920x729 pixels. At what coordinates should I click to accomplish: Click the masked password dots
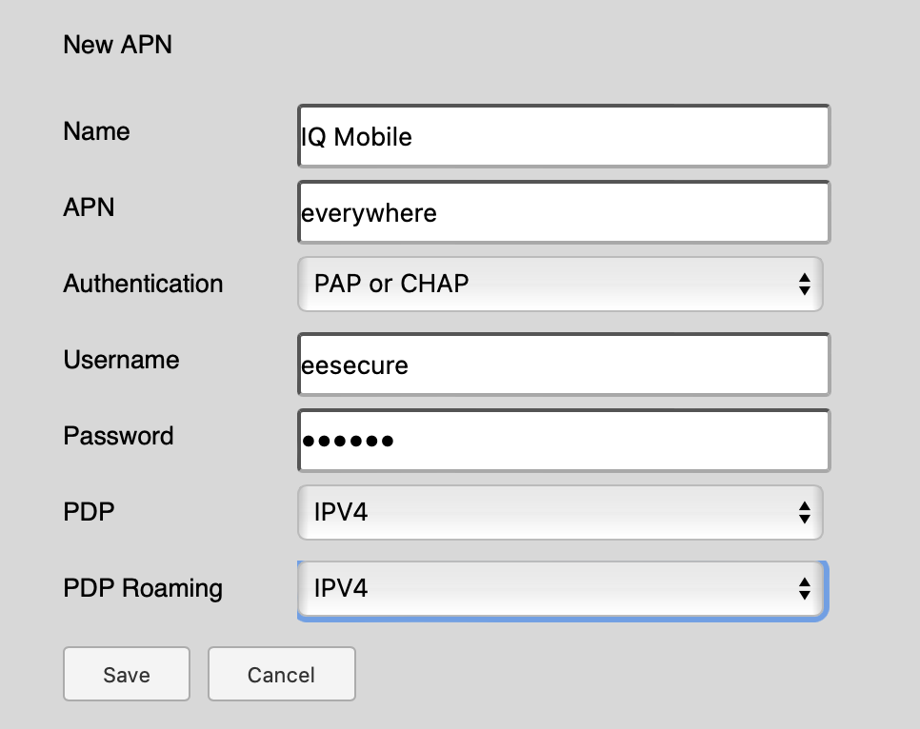click(x=350, y=440)
